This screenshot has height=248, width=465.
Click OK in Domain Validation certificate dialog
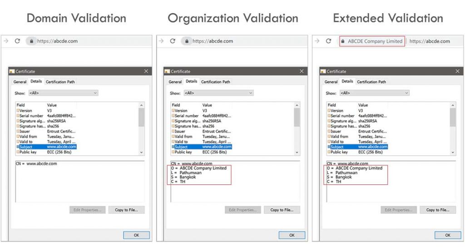pos(136,235)
